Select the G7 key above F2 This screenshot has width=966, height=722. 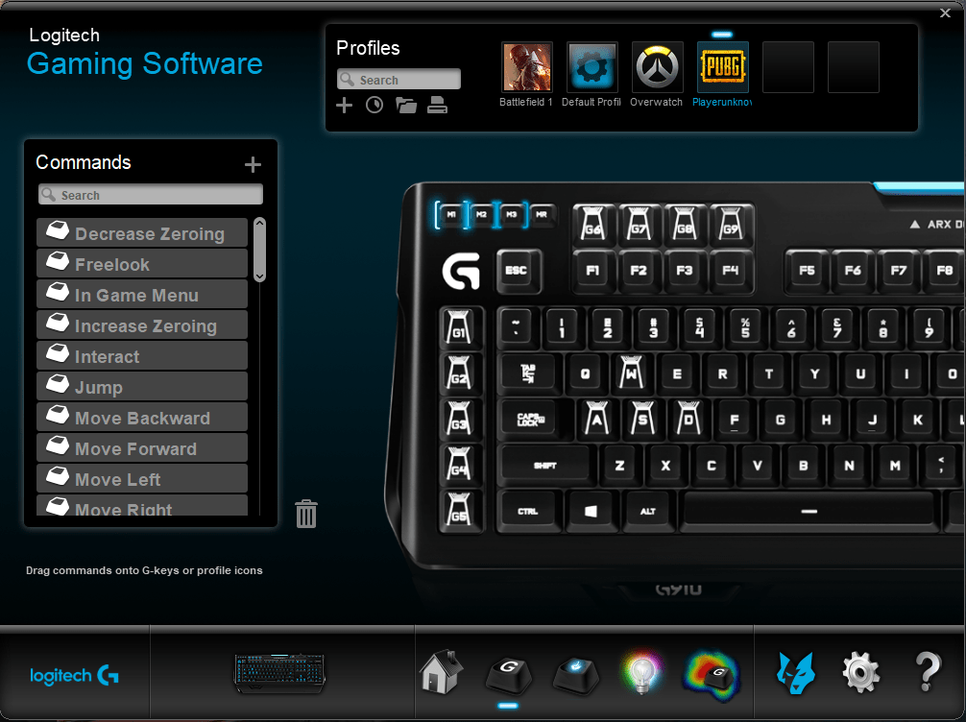[639, 224]
